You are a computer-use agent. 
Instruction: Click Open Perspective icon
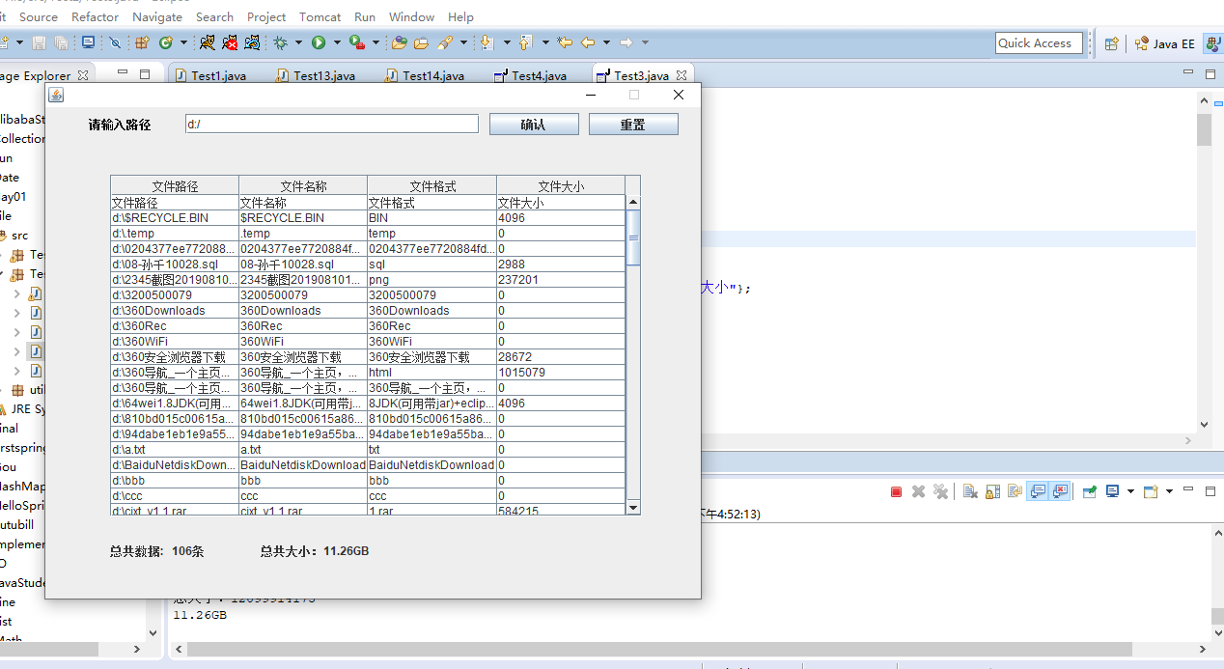click(1112, 43)
